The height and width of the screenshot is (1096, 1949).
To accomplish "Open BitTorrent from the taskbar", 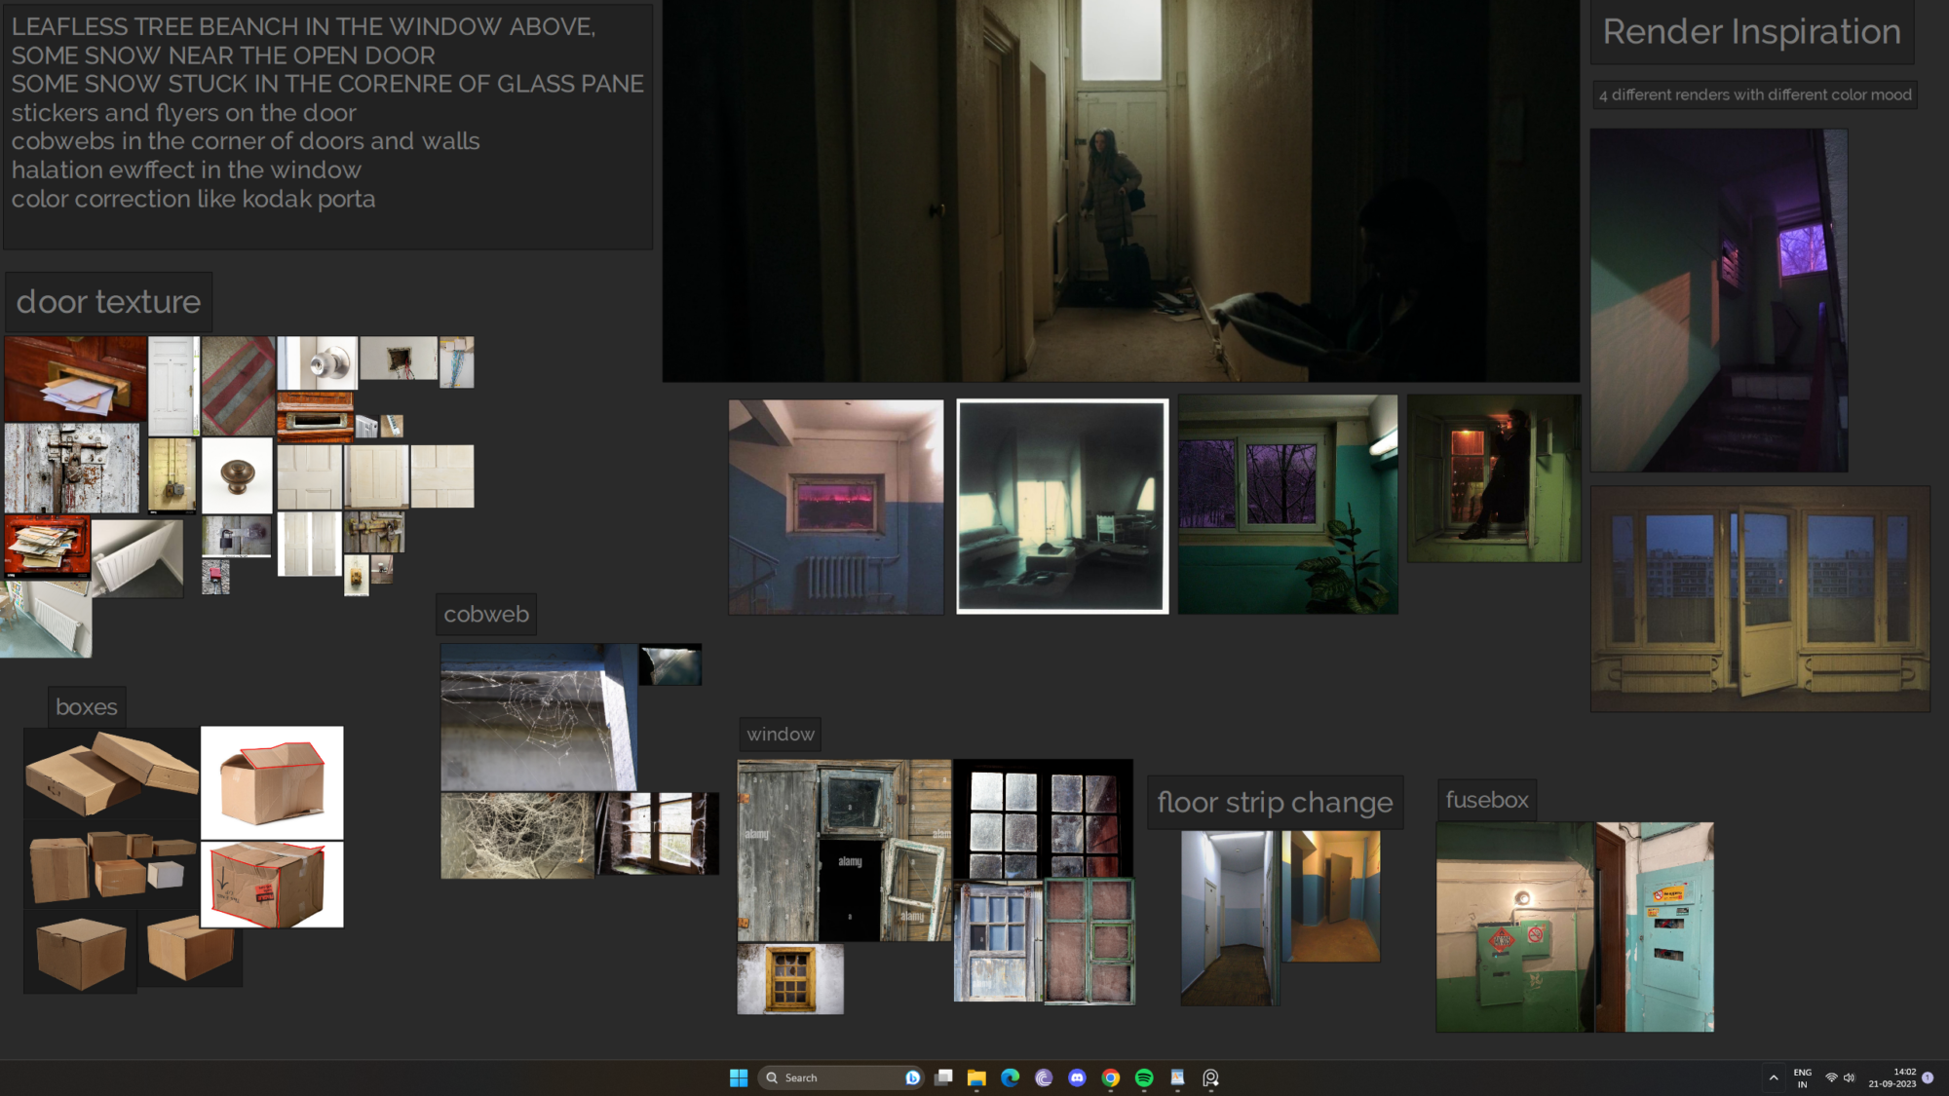I will 1044,1077.
